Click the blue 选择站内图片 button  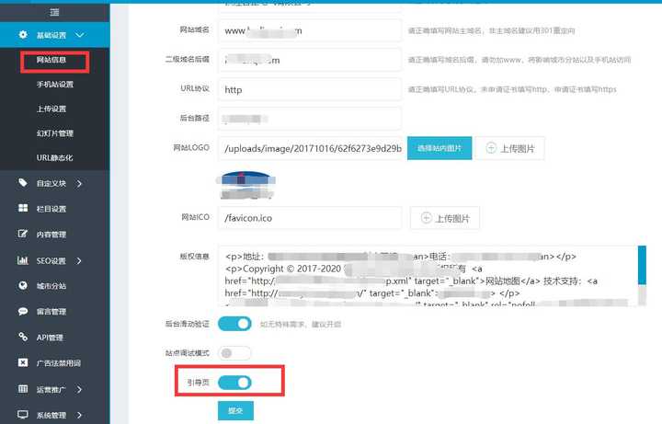click(x=439, y=148)
